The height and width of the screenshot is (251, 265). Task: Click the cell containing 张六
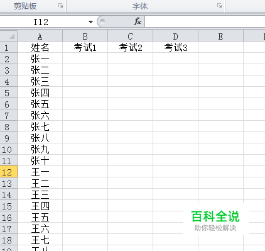(x=40, y=115)
